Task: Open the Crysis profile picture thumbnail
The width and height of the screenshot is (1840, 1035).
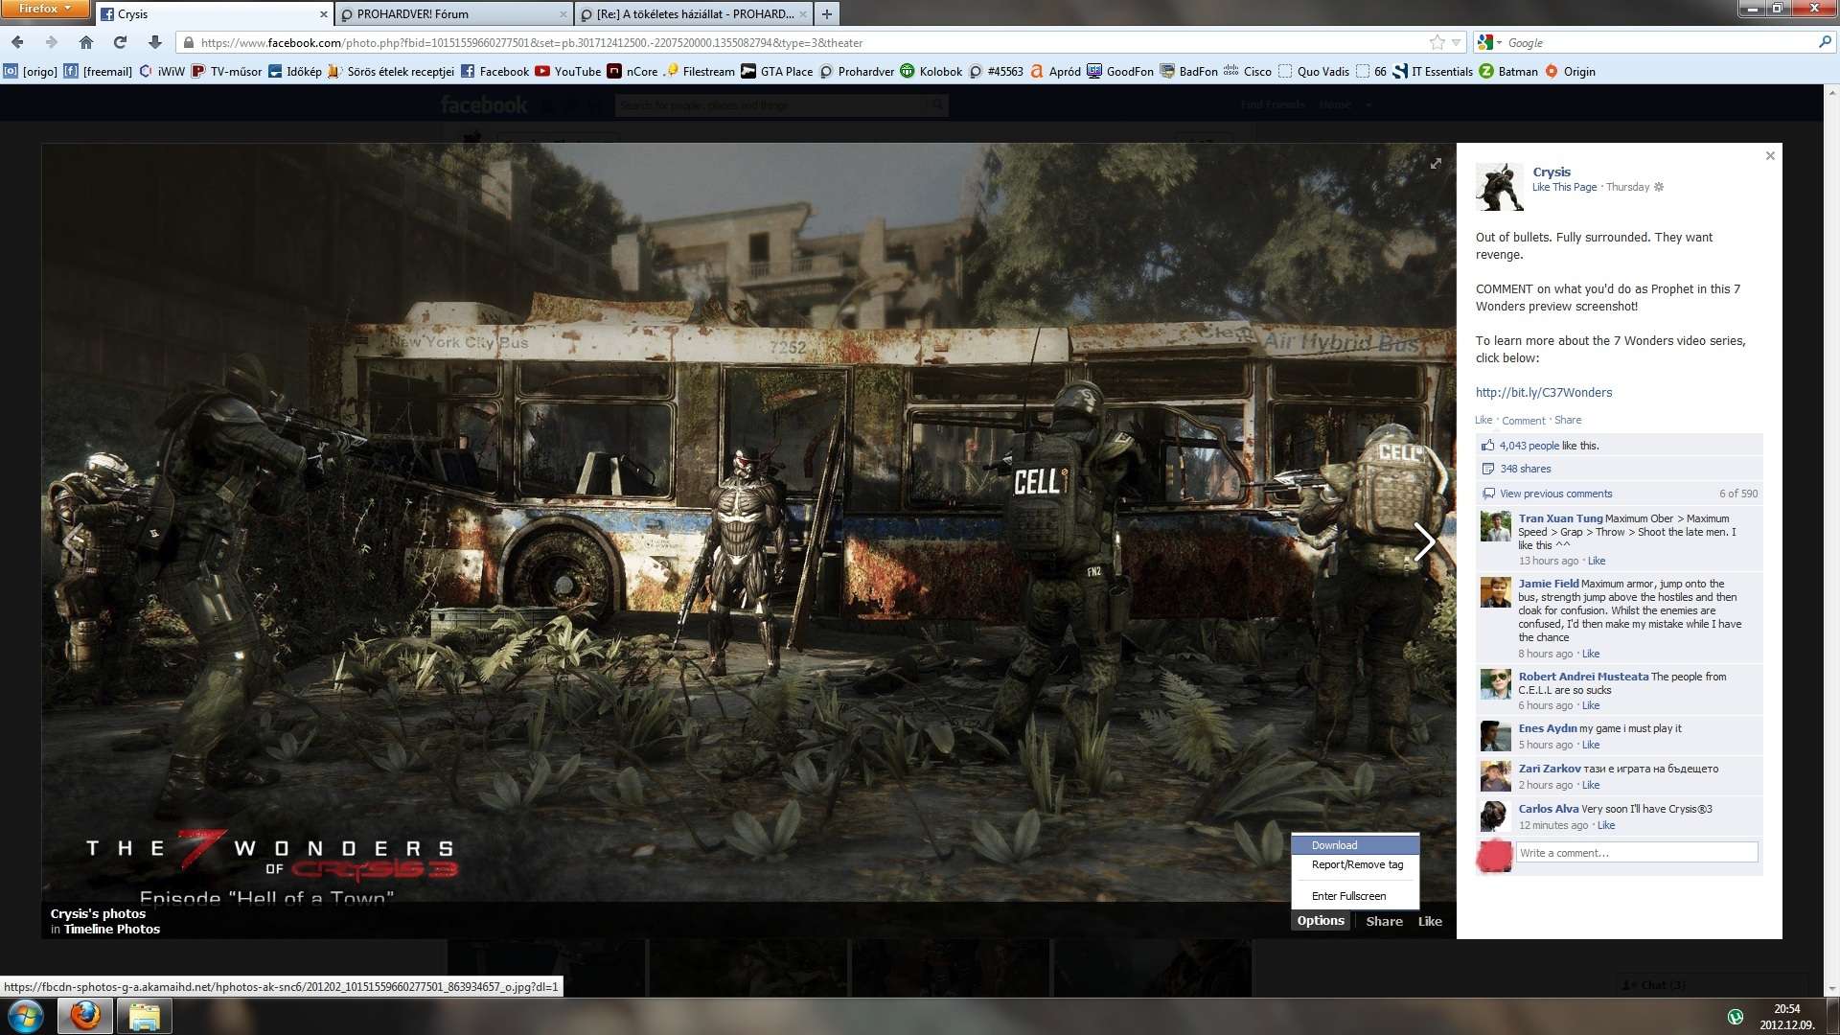Action: [1499, 187]
